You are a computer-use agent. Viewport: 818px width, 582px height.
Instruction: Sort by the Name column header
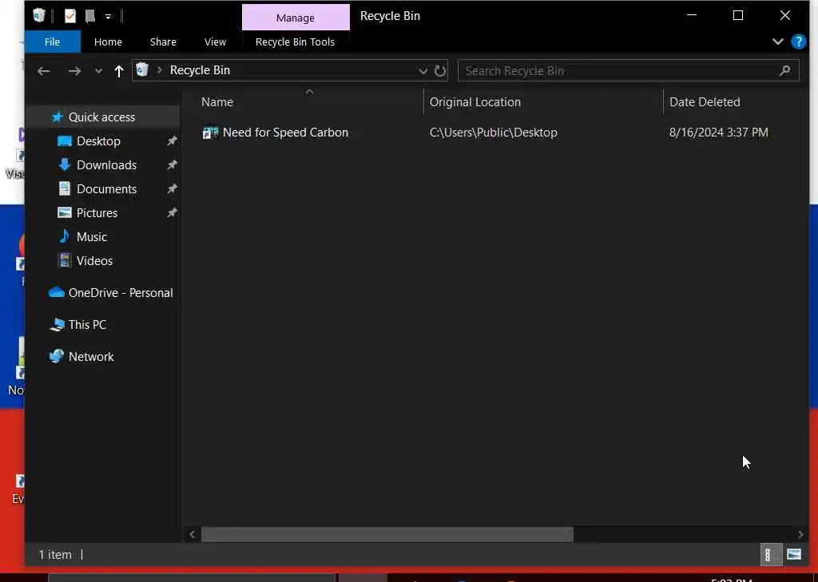[217, 101]
